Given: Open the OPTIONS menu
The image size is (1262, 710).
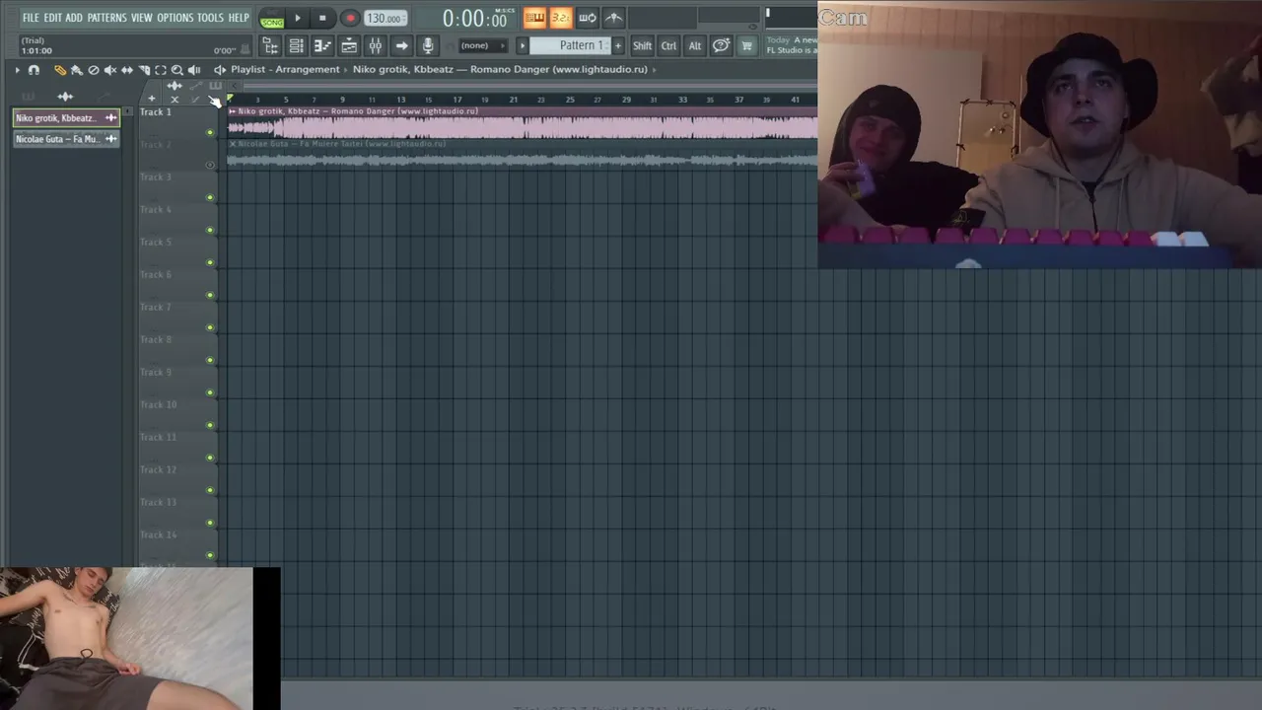Looking at the screenshot, I should coord(175,18).
